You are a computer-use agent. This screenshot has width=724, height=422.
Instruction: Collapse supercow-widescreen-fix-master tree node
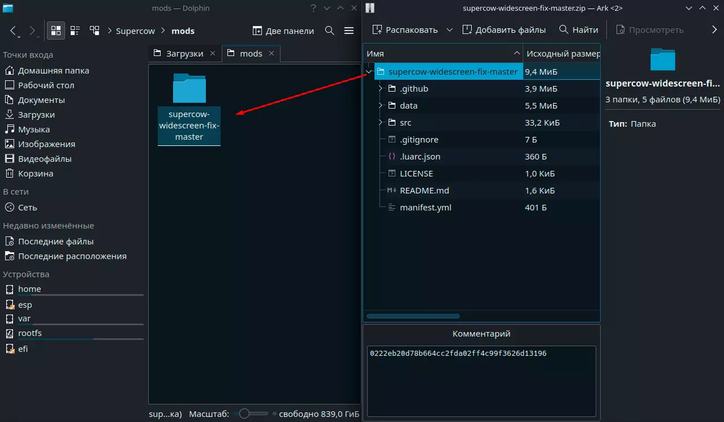[369, 72]
